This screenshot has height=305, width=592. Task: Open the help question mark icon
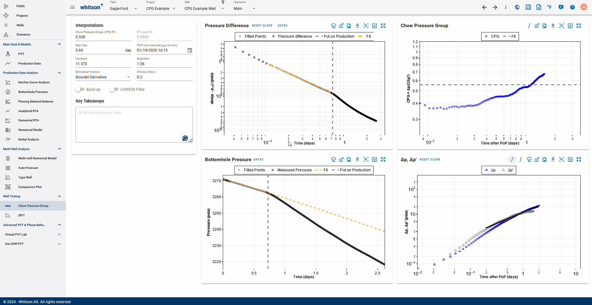(573, 7)
